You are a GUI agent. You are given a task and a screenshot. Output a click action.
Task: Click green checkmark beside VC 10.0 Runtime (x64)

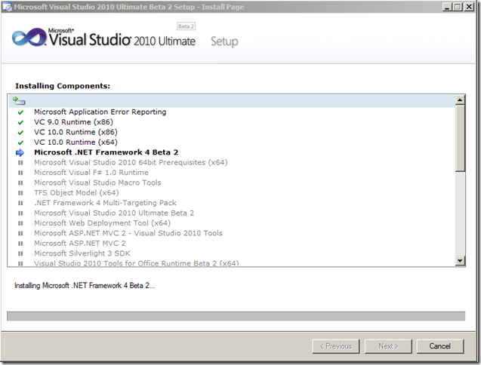[x=20, y=143]
